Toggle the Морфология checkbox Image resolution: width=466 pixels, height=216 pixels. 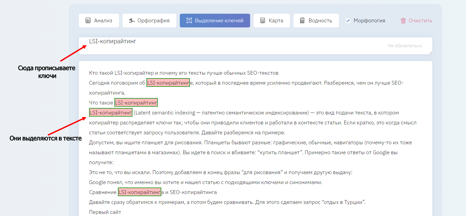pyautogui.click(x=348, y=21)
